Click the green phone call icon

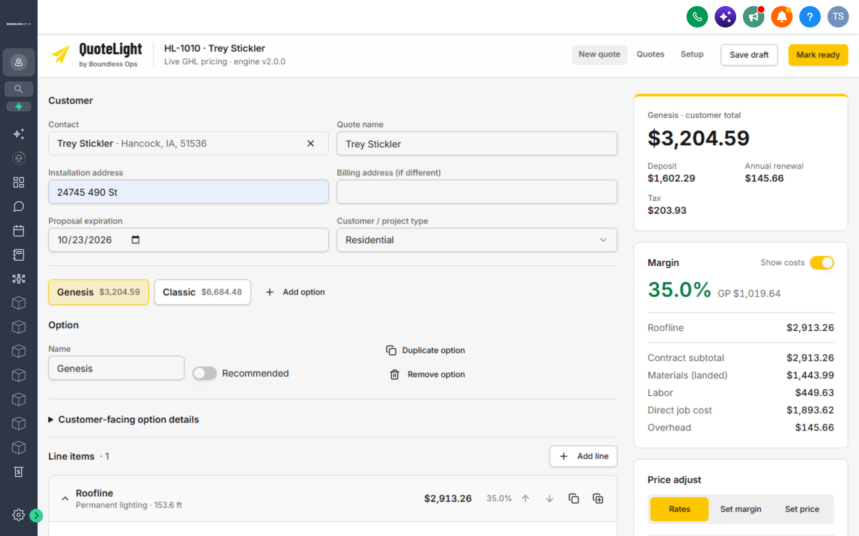(x=697, y=17)
